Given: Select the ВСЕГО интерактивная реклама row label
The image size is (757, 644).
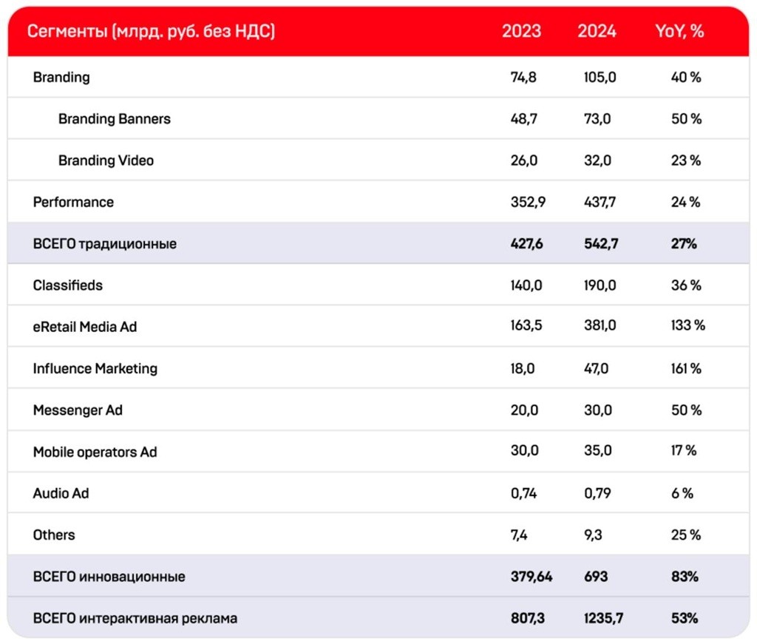Looking at the screenshot, I should coord(135,618).
